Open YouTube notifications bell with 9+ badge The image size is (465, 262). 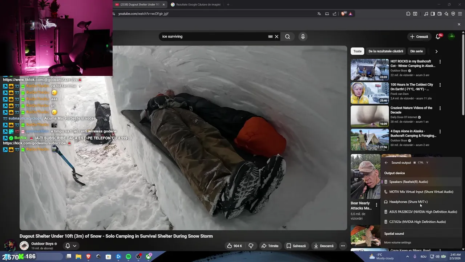438,36
